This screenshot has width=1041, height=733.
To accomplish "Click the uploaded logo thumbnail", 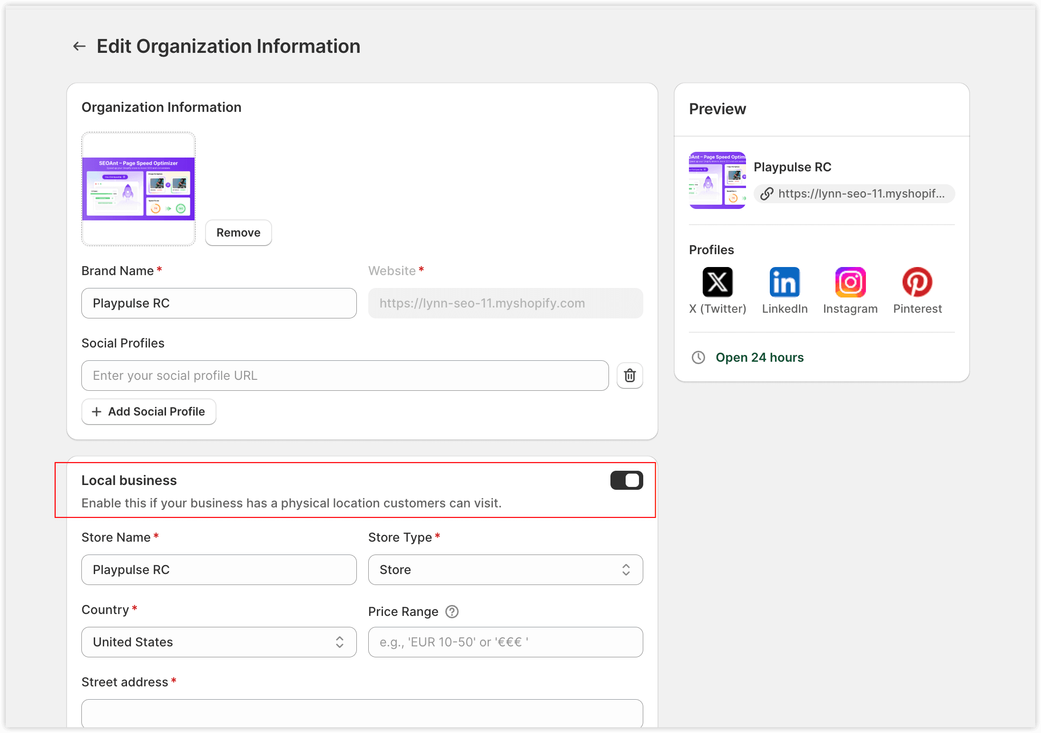I will click(138, 189).
